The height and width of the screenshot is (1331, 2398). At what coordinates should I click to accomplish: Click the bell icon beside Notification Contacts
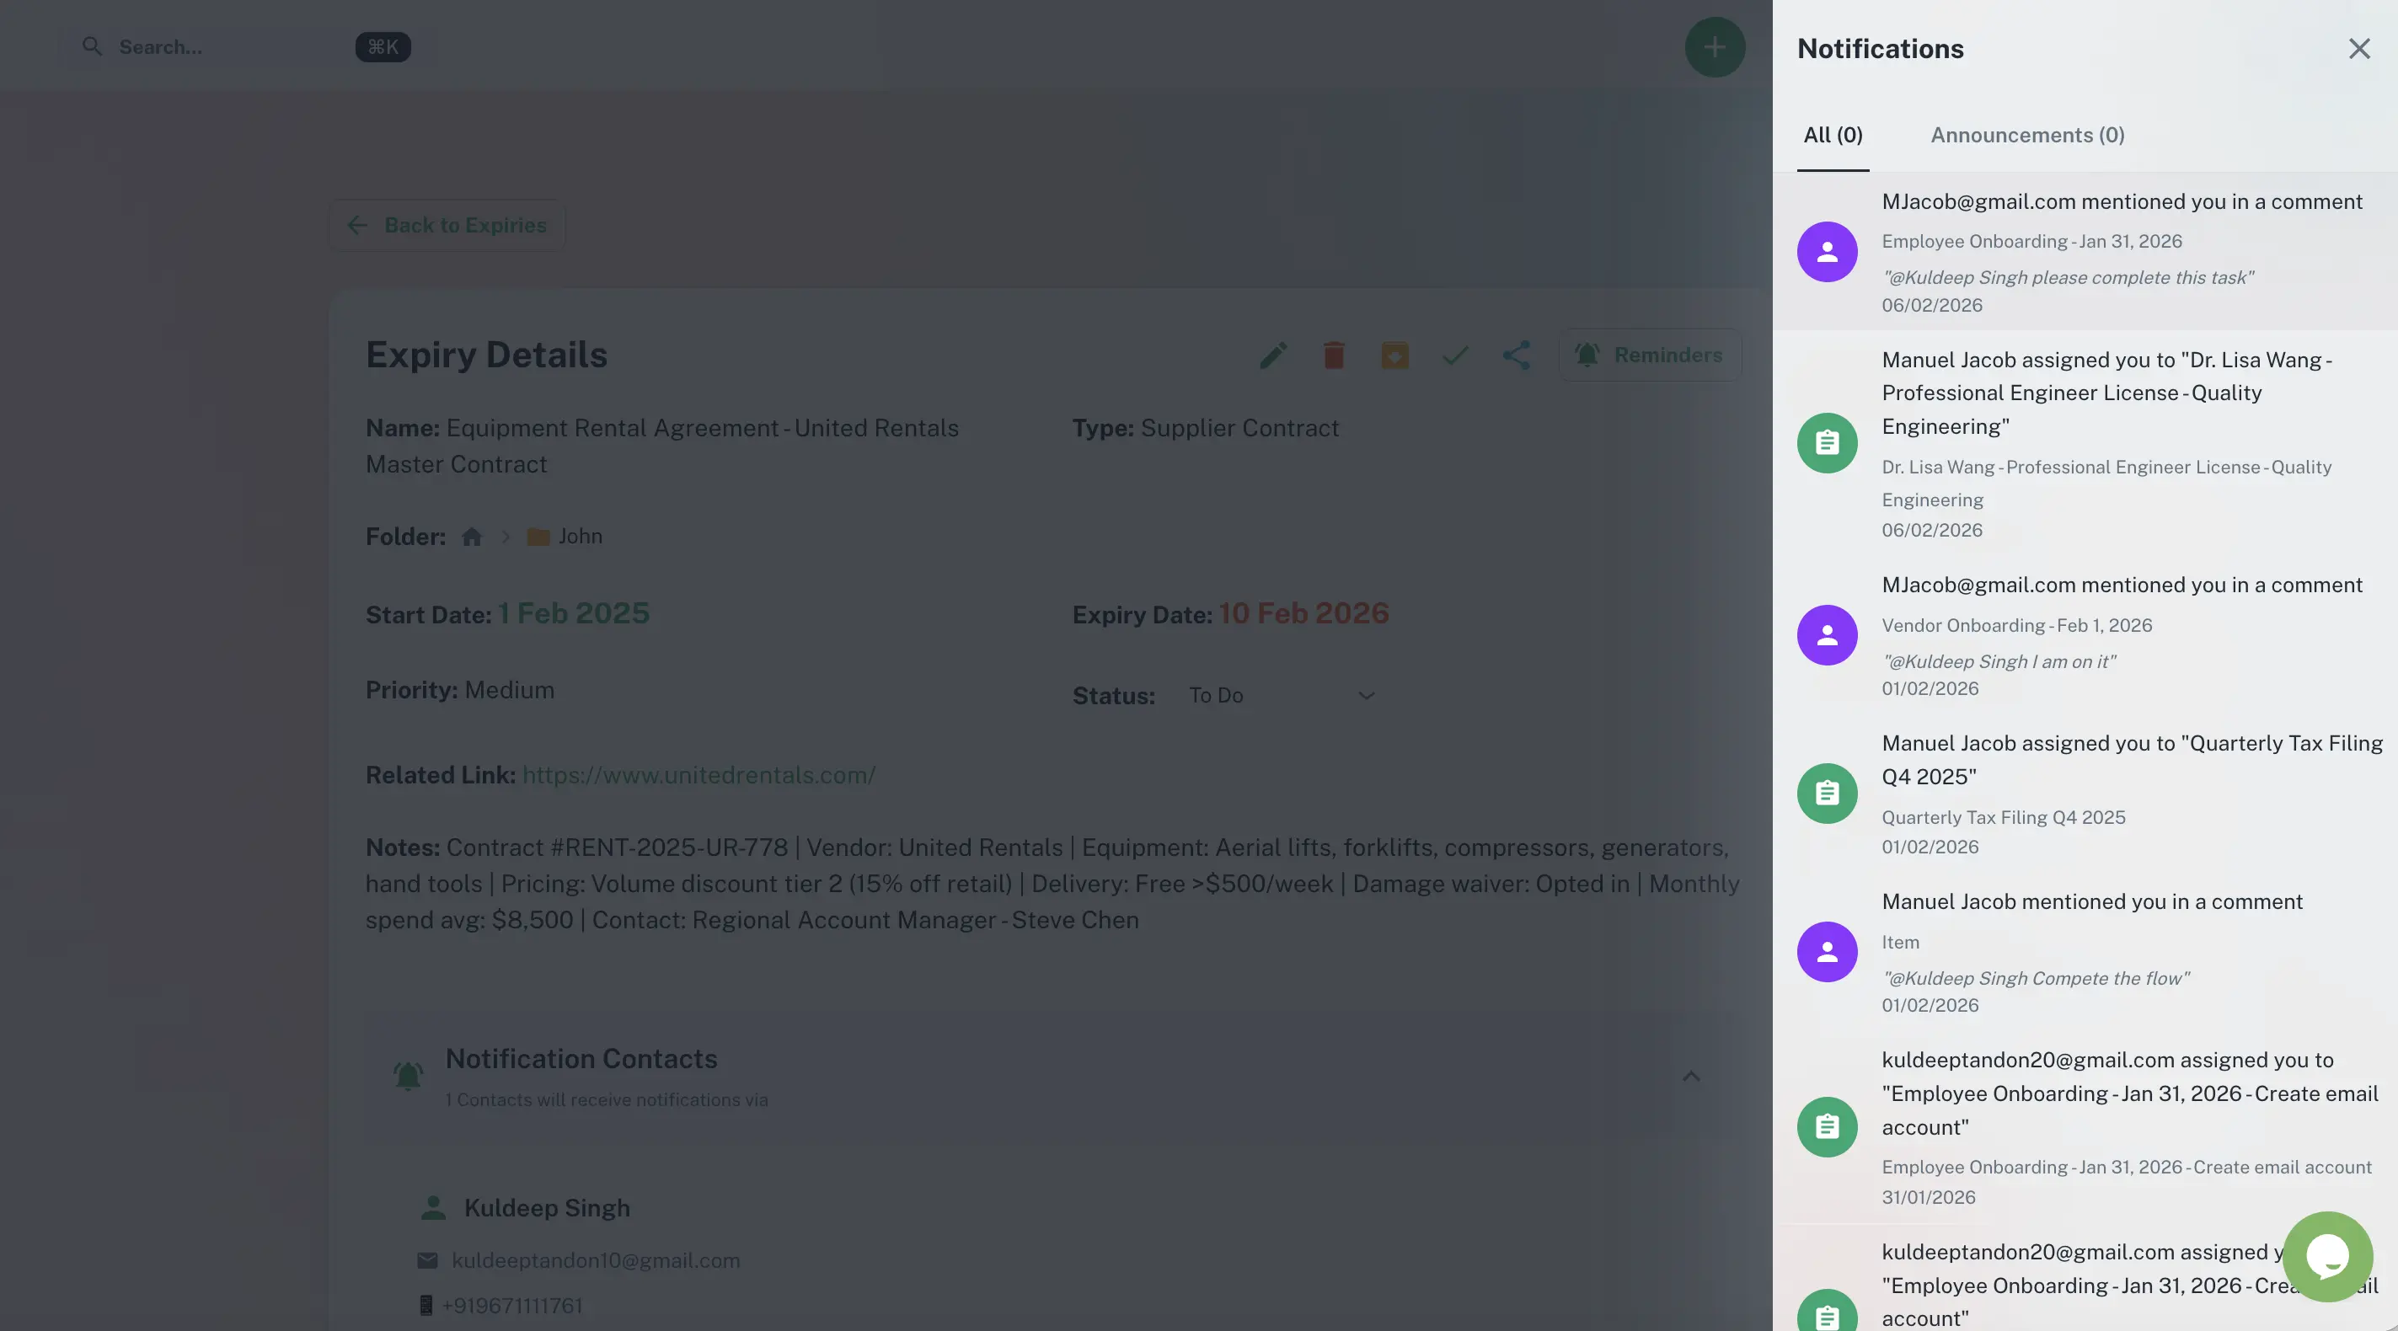pyautogui.click(x=407, y=1076)
